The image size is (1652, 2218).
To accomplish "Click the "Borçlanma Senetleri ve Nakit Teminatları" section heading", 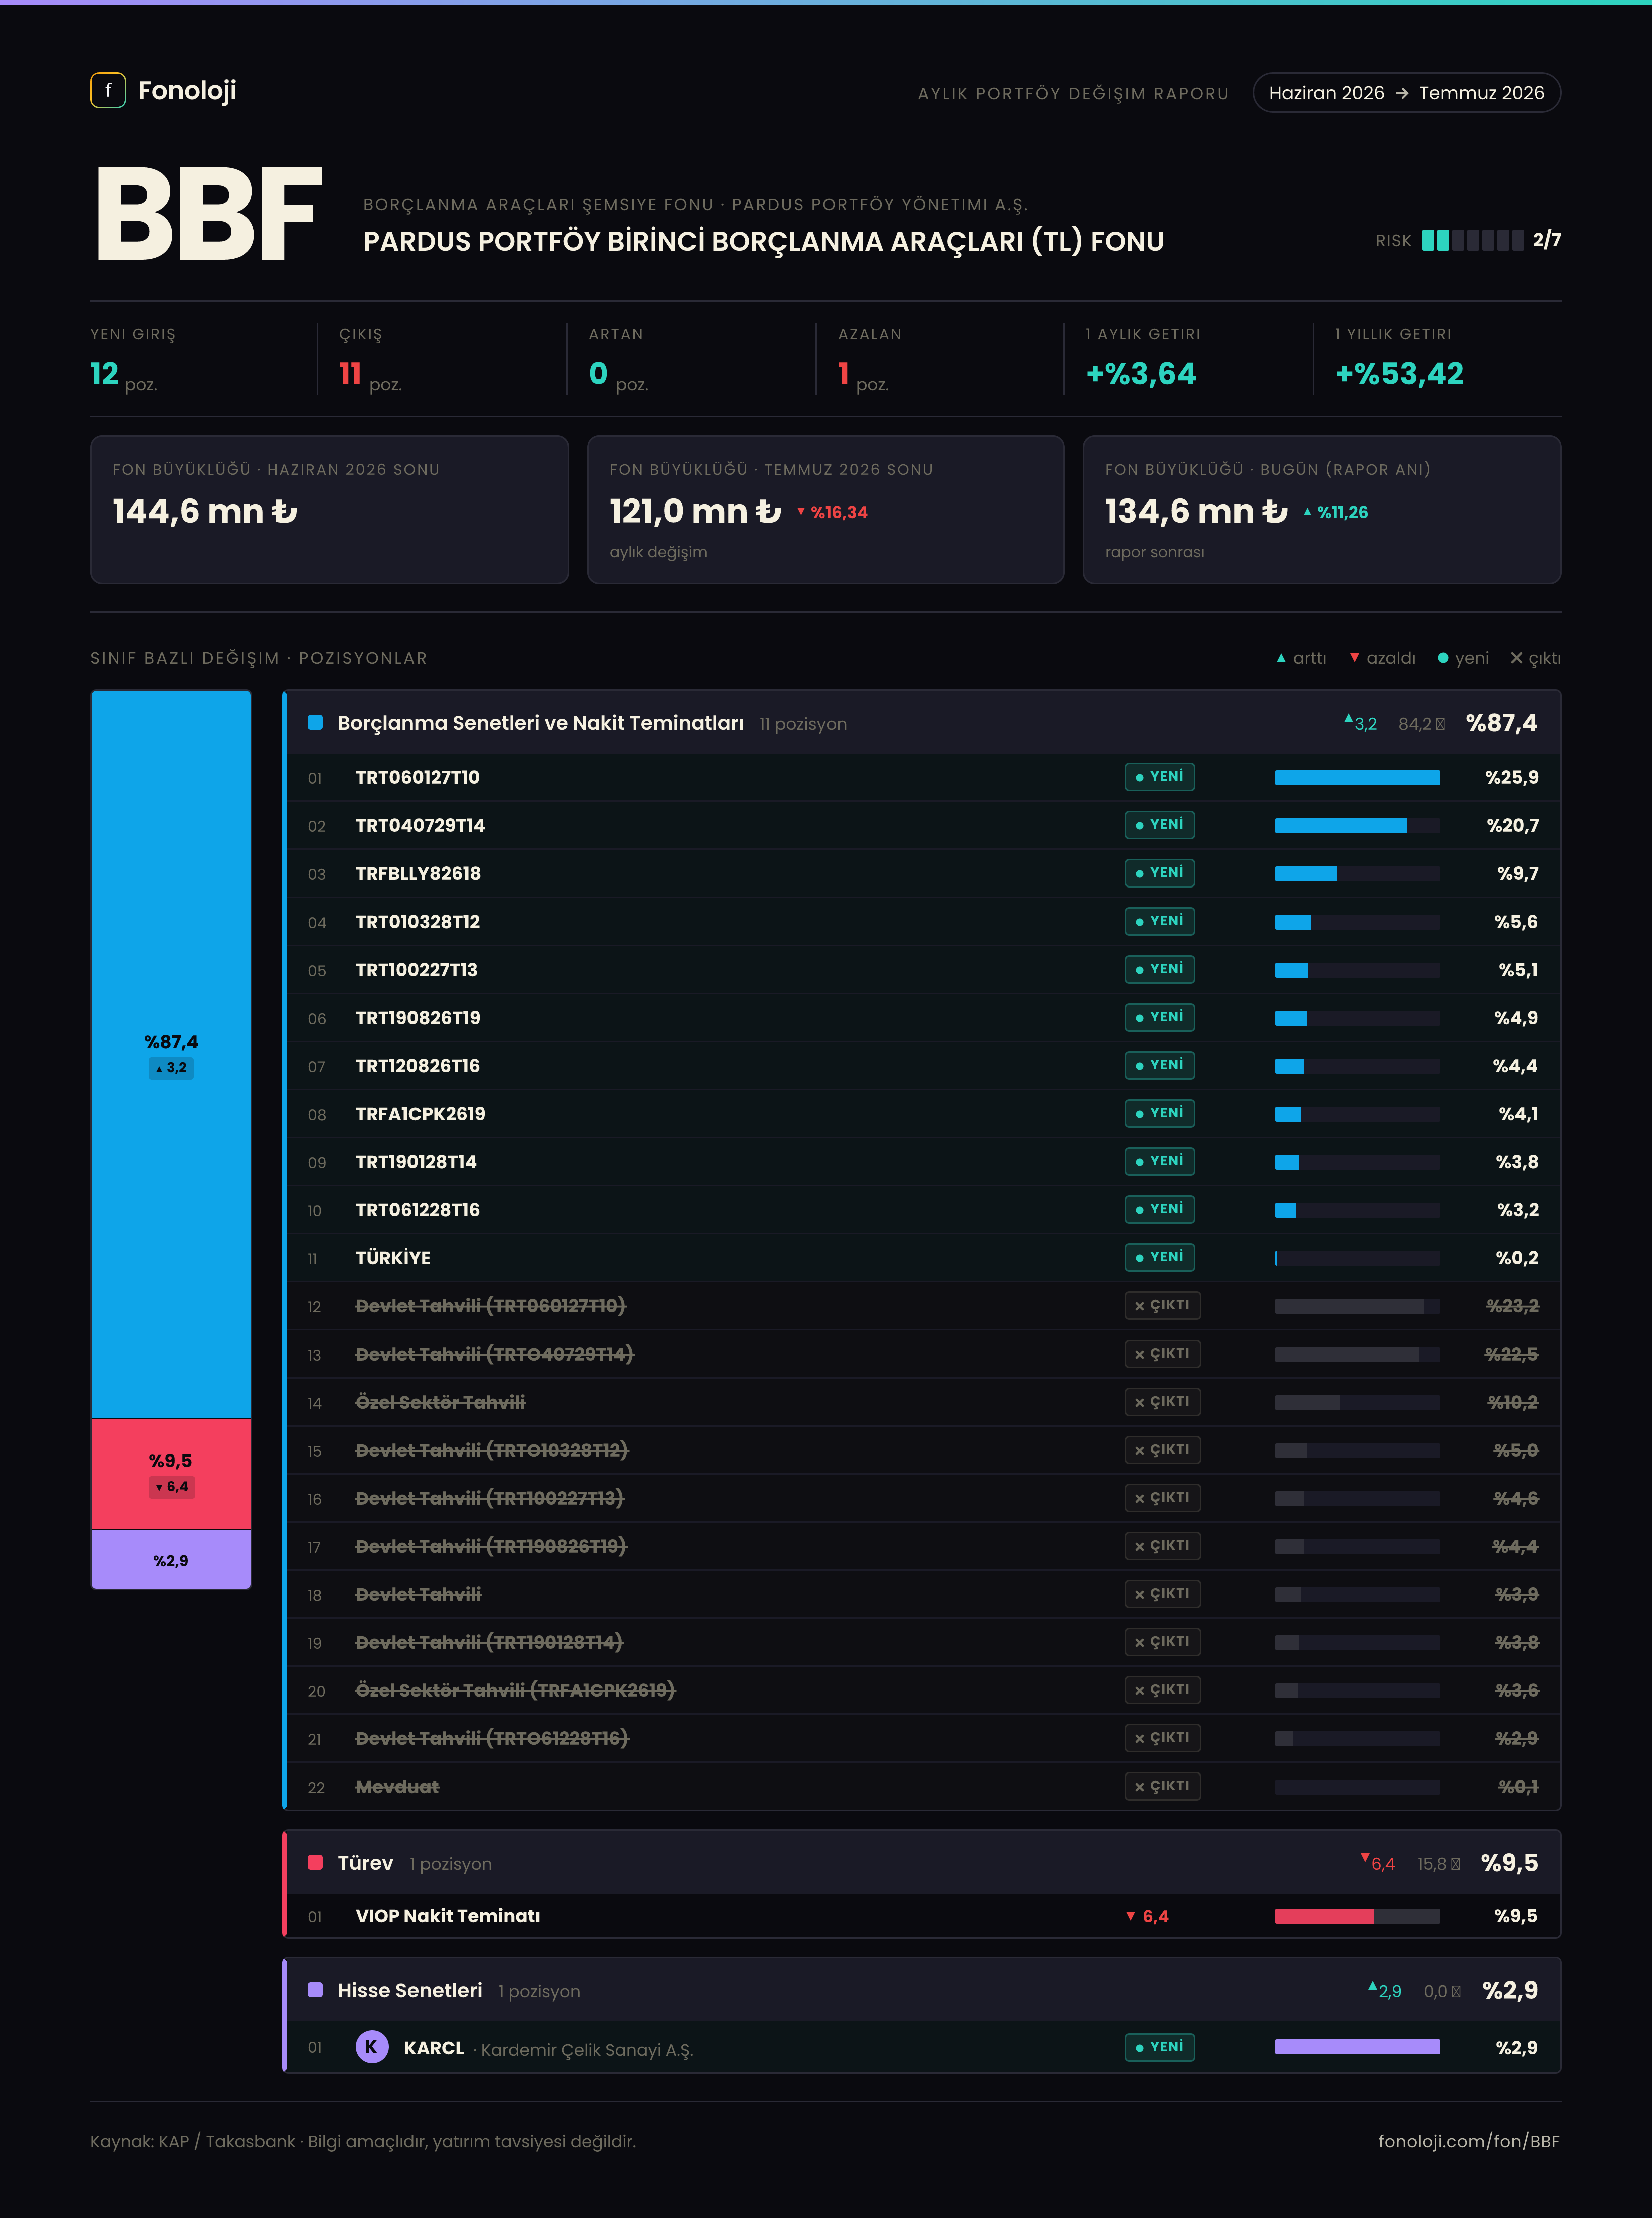I will [x=541, y=723].
